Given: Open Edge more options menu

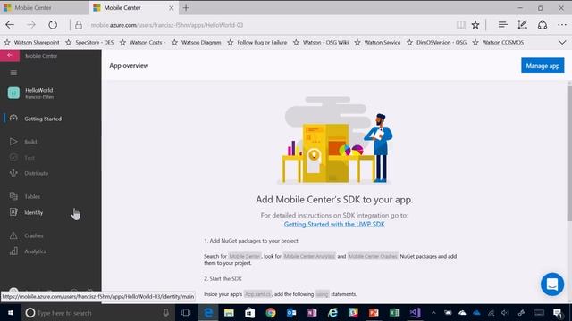Looking at the screenshot, I should pyautogui.click(x=562, y=25).
